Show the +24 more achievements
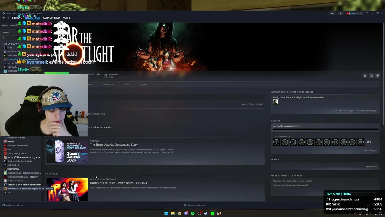 369,142
